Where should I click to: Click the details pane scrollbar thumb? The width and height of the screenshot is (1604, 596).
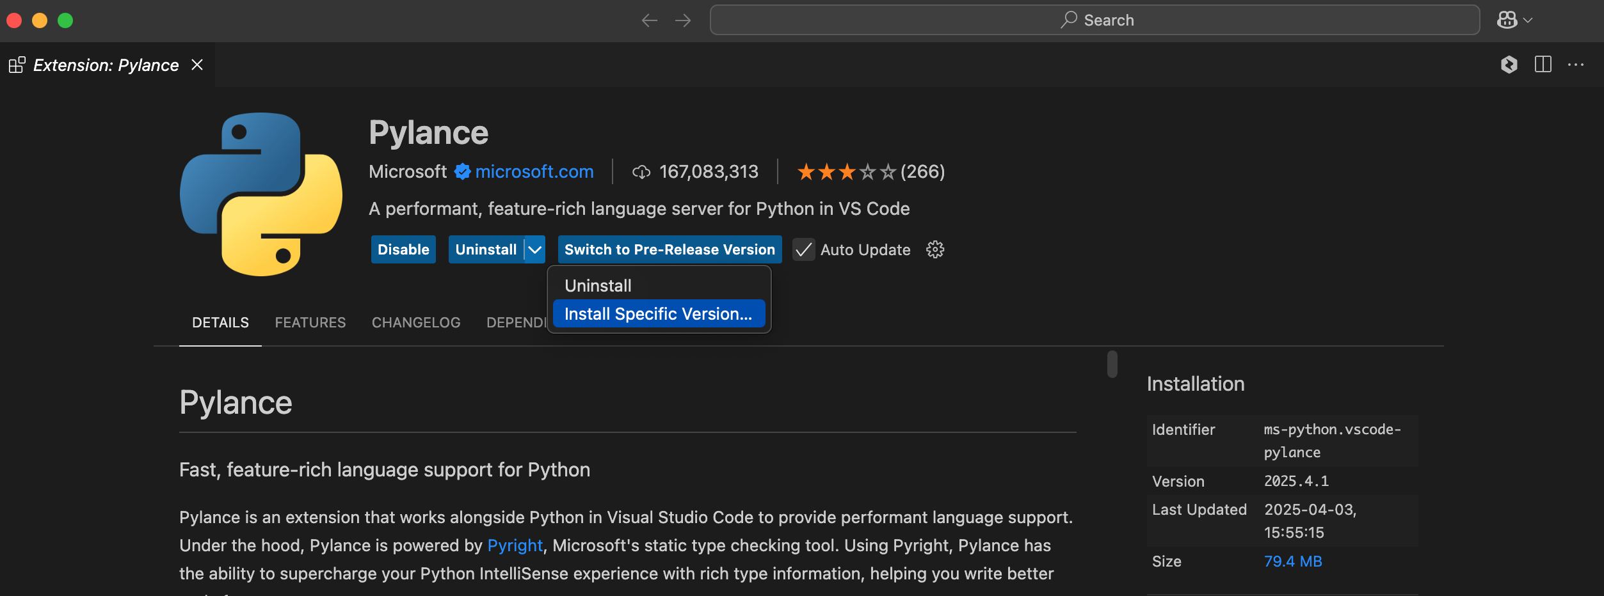(1112, 364)
